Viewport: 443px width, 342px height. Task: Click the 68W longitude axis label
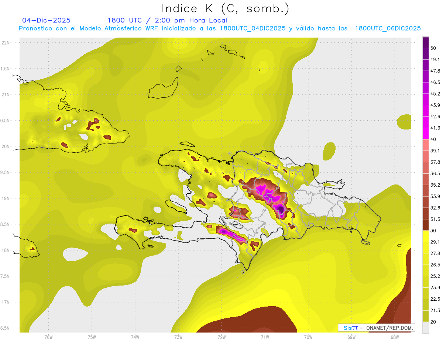(x=394, y=337)
